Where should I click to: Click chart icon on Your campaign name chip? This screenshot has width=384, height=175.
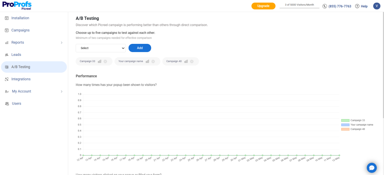(147, 61)
